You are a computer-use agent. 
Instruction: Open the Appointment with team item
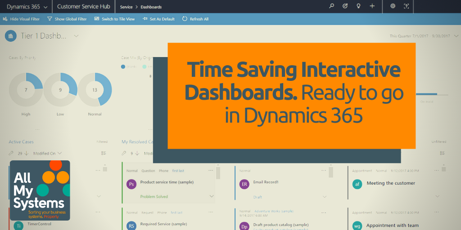pos(393,226)
